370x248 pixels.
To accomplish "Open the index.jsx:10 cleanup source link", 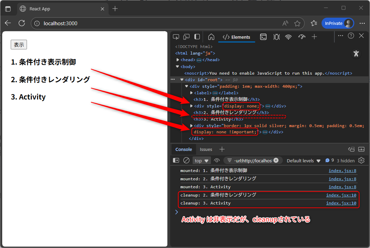I will (x=342, y=195).
